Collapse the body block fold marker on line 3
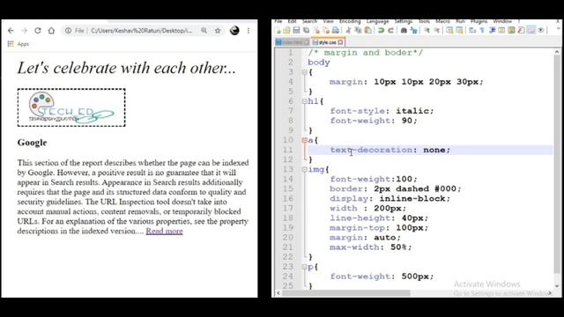The image size is (564, 317). [304, 72]
